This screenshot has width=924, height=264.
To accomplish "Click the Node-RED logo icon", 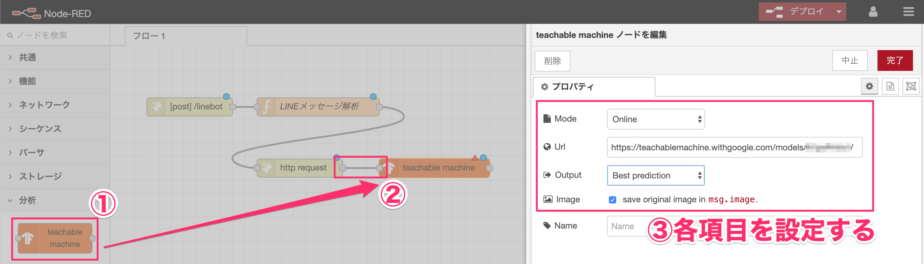I will coord(26,13).
